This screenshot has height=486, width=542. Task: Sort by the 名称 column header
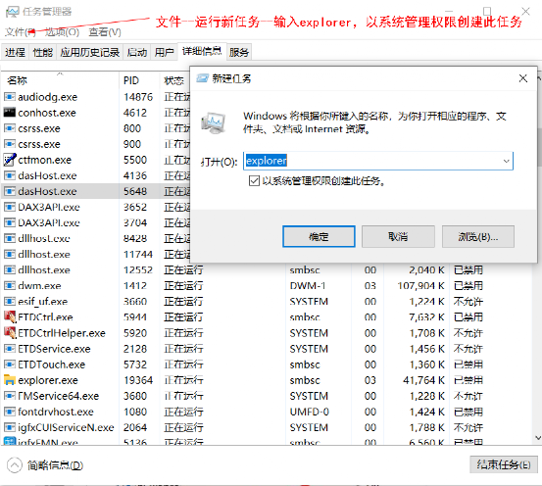pos(60,80)
